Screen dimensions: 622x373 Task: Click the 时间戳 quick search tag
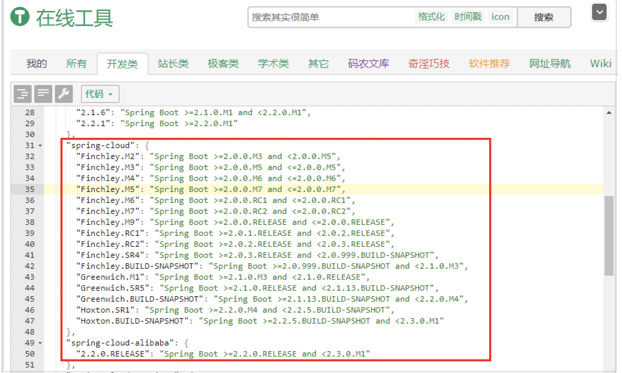coord(468,17)
